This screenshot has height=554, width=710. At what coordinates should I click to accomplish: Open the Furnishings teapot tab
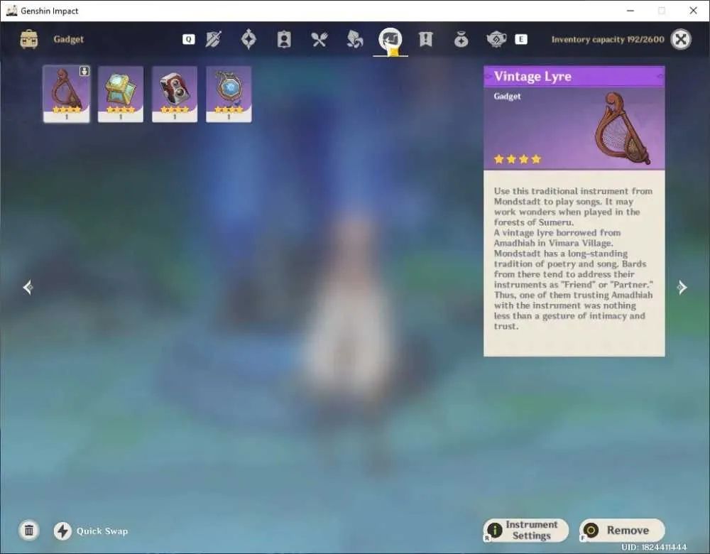pyautogui.click(x=496, y=39)
